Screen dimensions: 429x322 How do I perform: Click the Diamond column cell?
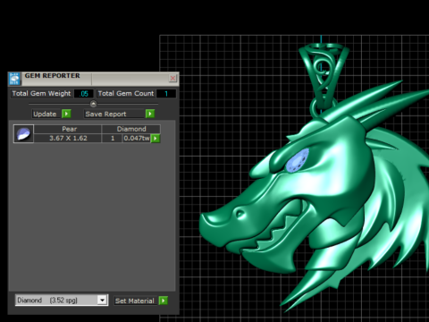tap(131, 129)
